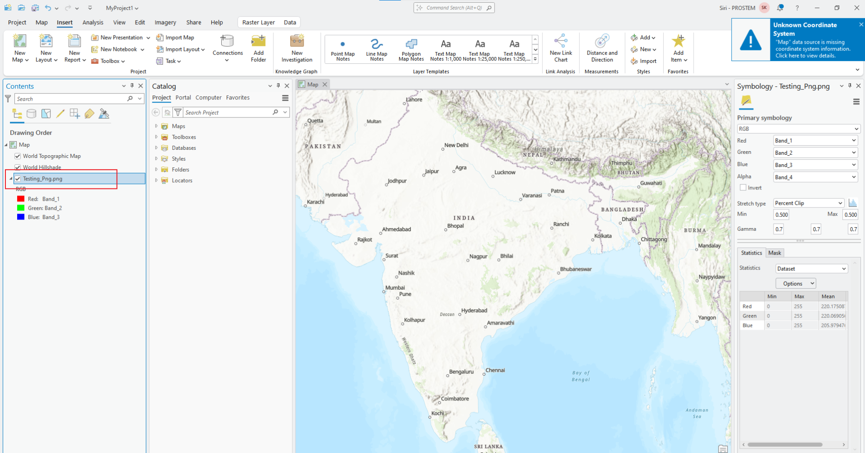Open the Alpha band Band_4 dropdown

click(815, 177)
